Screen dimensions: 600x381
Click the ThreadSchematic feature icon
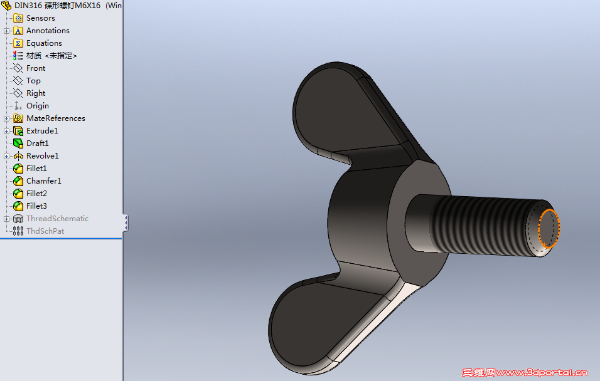pos(18,219)
